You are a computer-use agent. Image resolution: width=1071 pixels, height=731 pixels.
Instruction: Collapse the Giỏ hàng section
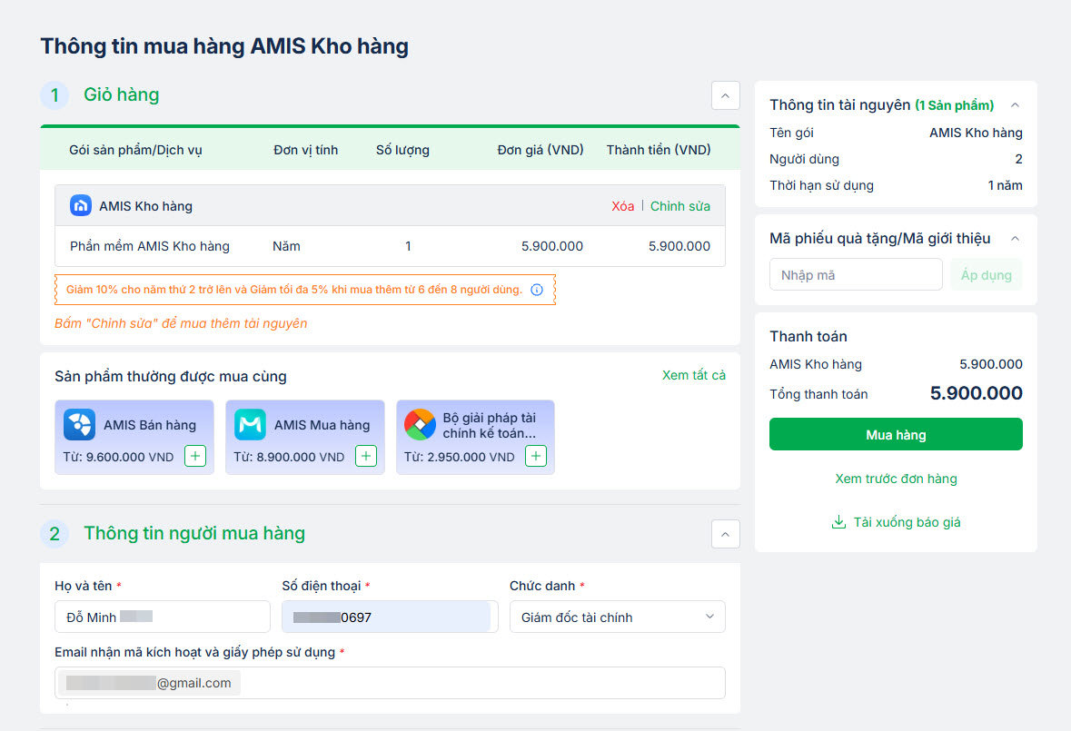(x=725, y=95)
